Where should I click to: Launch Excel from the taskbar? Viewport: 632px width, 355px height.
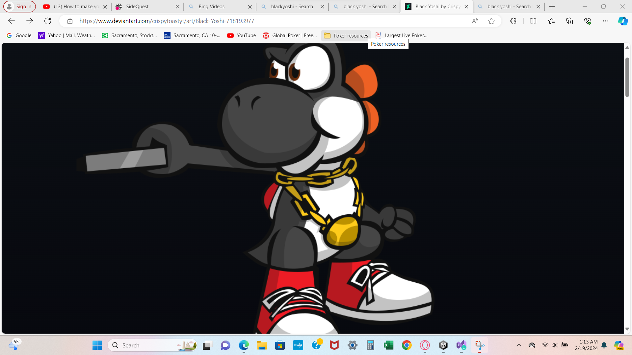(x=389, y=345)
